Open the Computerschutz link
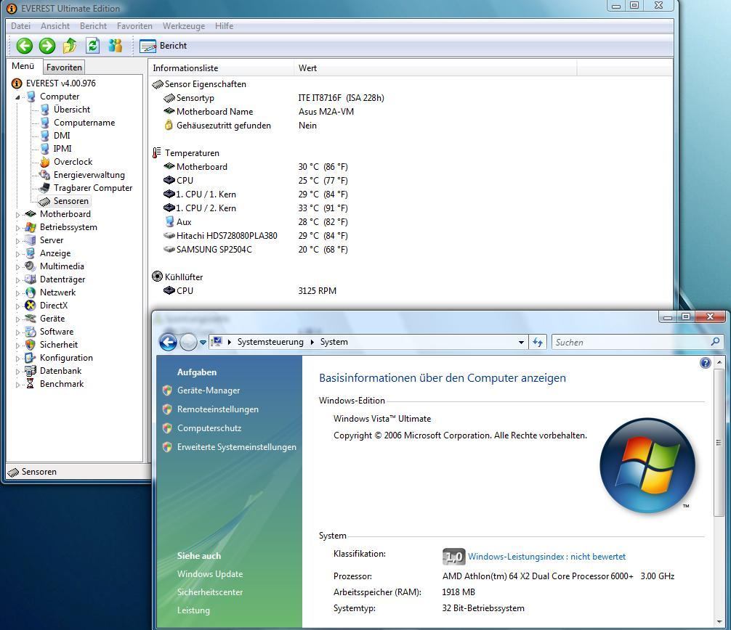This screenshot has height=630, width=731. (209, 428)
